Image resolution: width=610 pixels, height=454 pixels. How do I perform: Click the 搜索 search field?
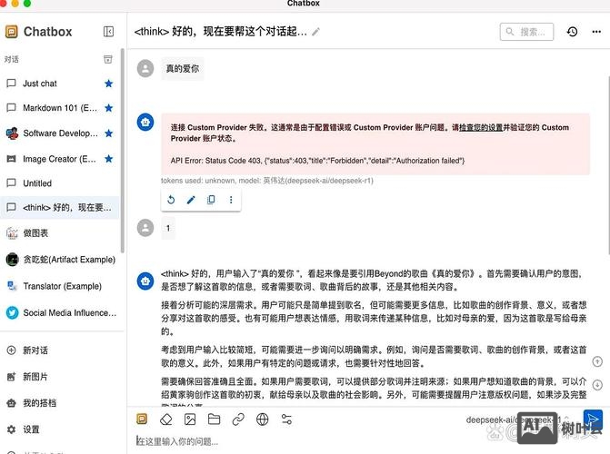pos(526,32)
